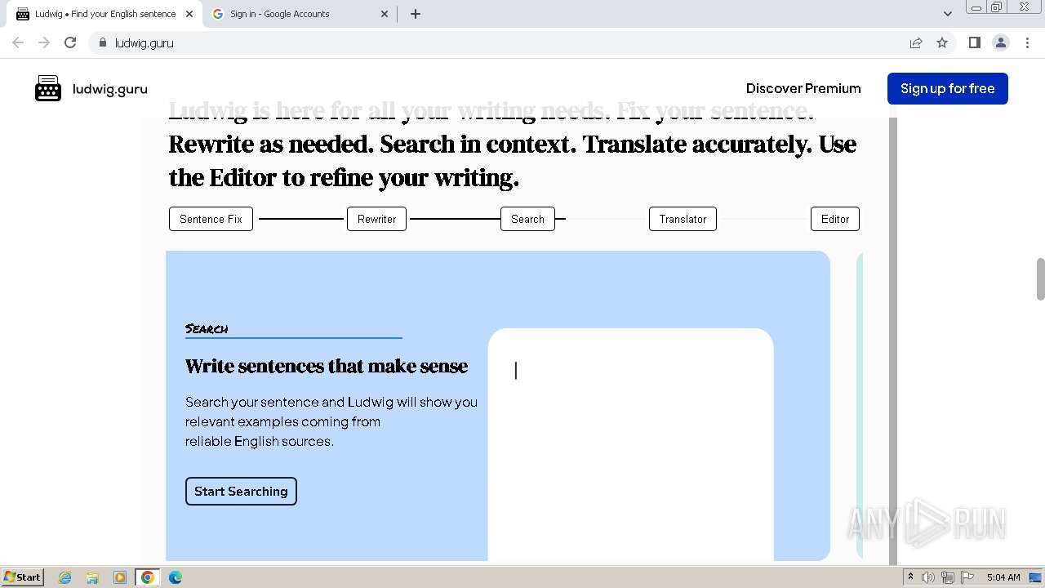The image size is (1045, 588).
Task: Open media player taskbar icon
Action: [x=120, y=577]
